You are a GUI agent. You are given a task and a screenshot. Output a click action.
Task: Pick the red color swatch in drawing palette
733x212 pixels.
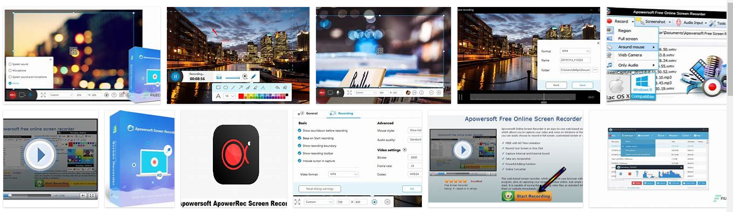coord(241,96)
